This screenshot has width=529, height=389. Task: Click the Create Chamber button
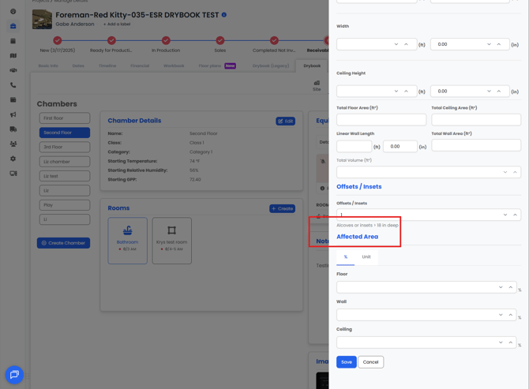[63, 243]
